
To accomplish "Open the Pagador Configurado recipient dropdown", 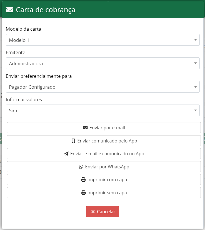I will point(102,87).
